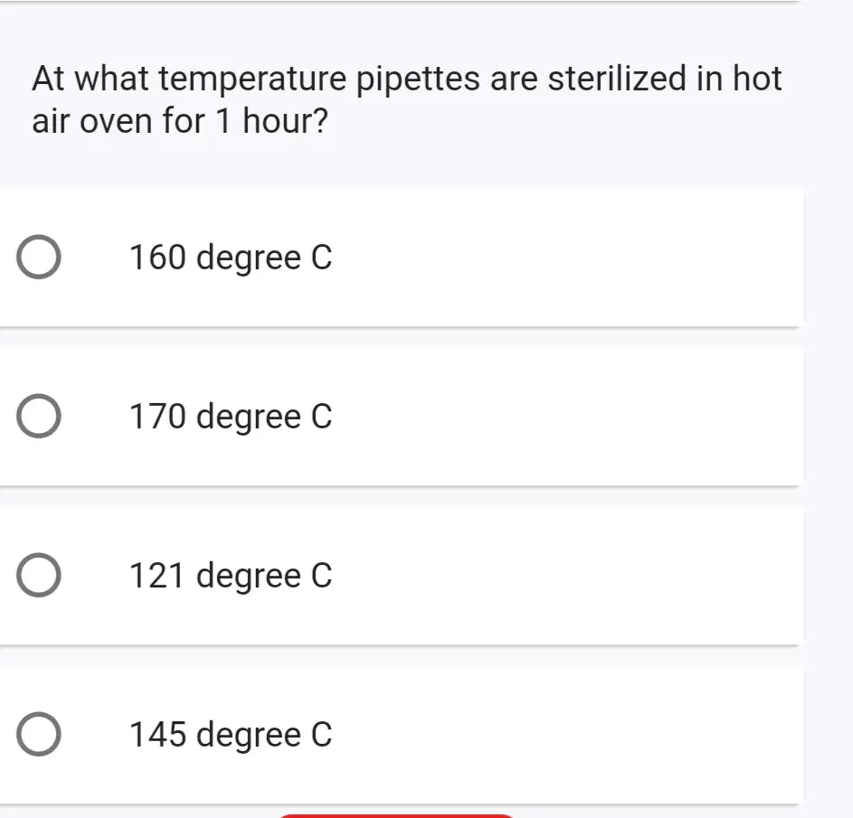This screenshot has height=818, width=853.
Task: Click empty area of 170 degree option card
Action: coord(565,417)
